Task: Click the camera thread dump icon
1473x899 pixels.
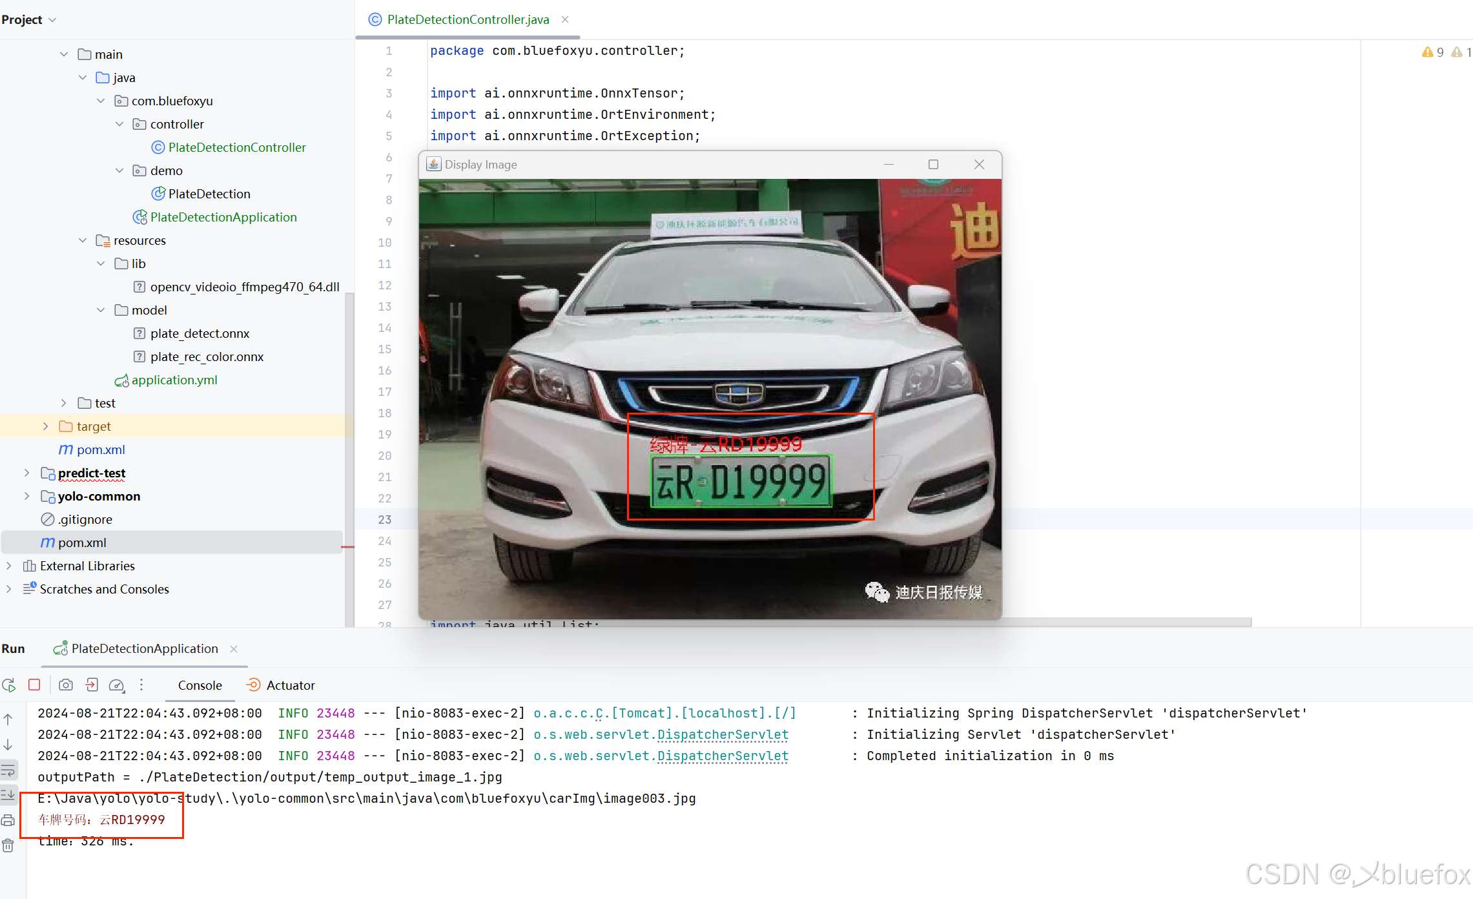Action: point(66,685)
